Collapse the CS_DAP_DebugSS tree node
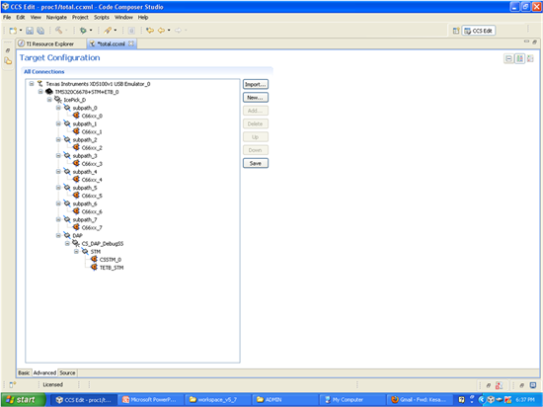Screen dimensions: 543x407 (x=67, y=243)
